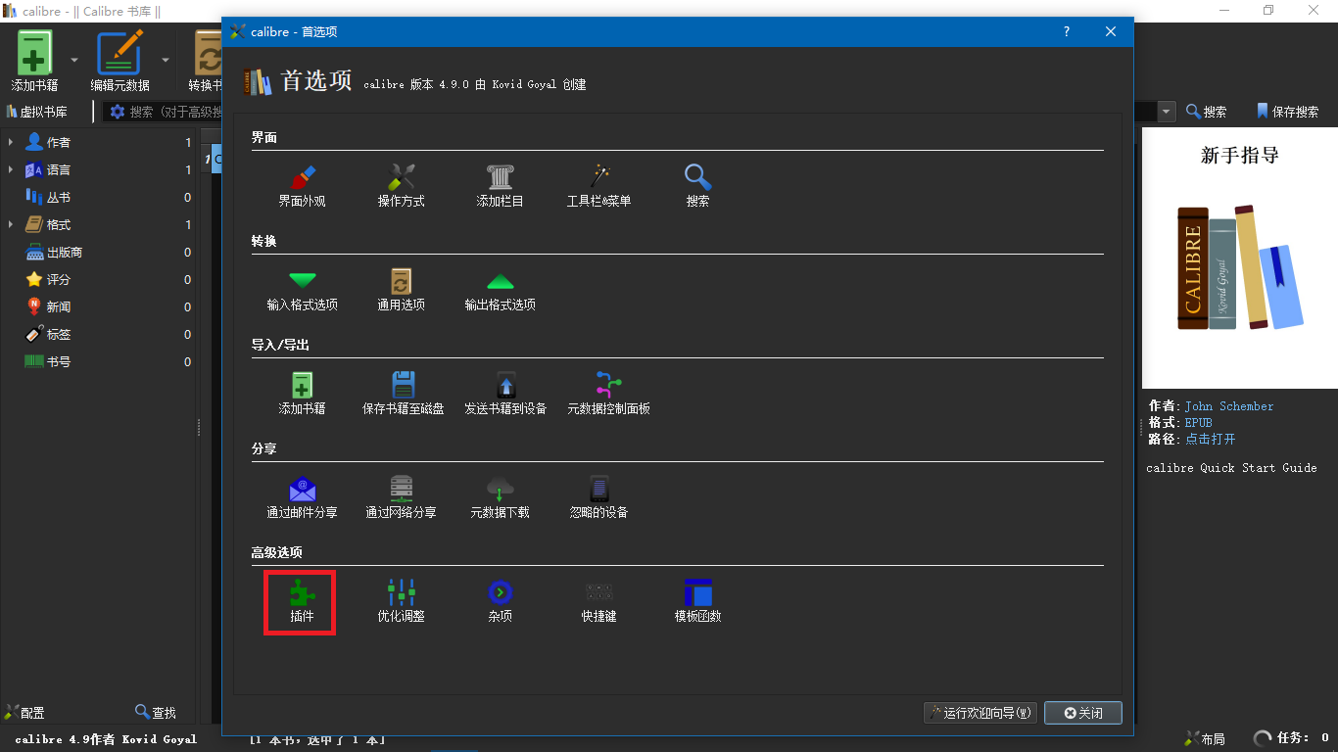The height and width of the screenshot is (752, 1338).
Task: Open 元数据下载 metadata download settings
Action: click(x=500, y=497)
